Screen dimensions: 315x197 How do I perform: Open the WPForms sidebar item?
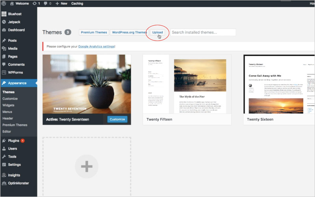click(x=16, y=72)
